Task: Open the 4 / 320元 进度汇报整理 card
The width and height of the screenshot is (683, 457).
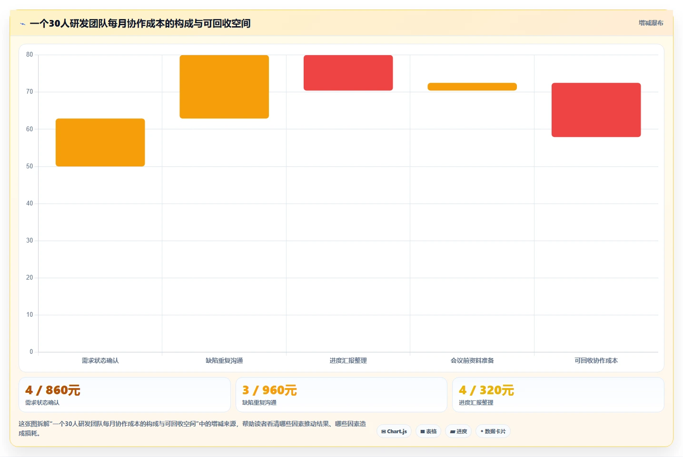Action: pos(558,395)
